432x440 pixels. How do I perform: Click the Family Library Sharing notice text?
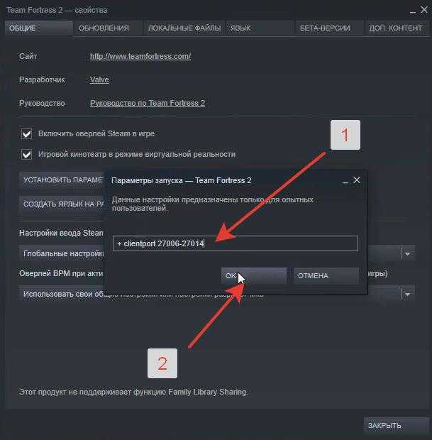(x=133, y=392)
